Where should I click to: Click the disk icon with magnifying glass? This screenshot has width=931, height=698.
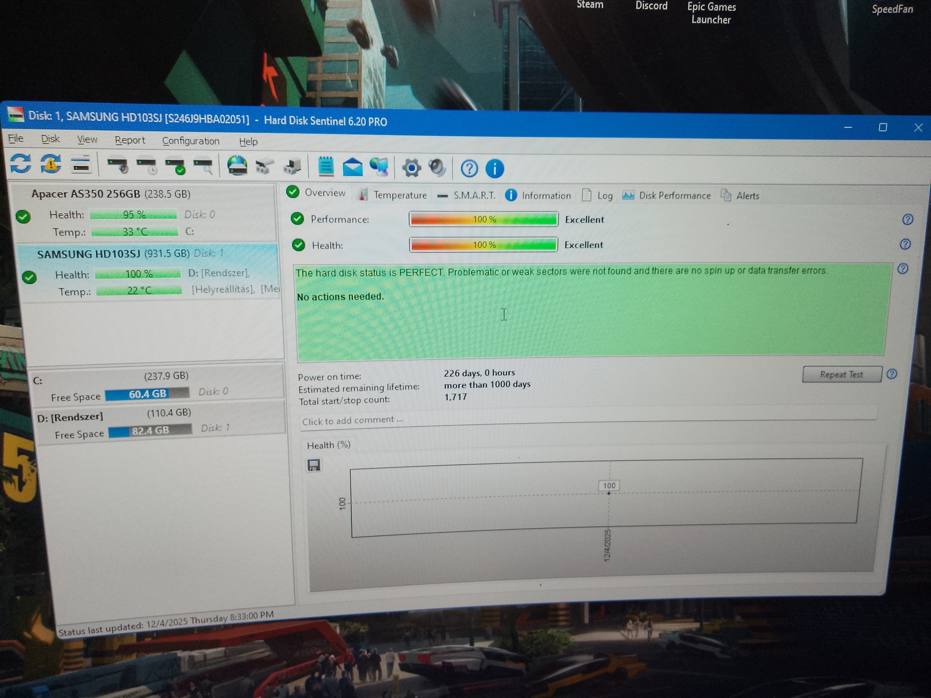coord(203,166)
